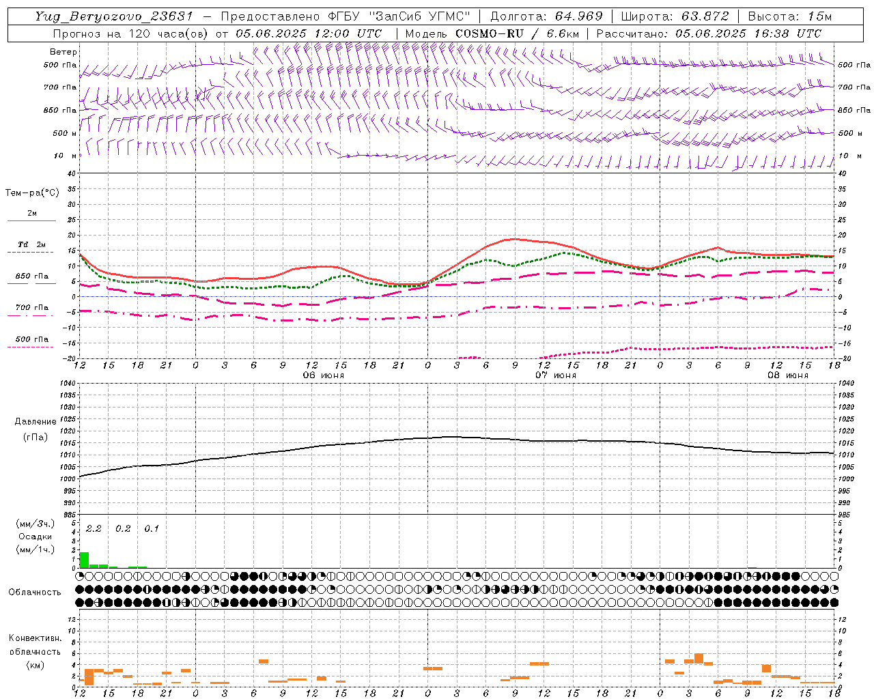Click the '08 июня' date label
Viewport: 874px width, 699px height.
[788, 375]
